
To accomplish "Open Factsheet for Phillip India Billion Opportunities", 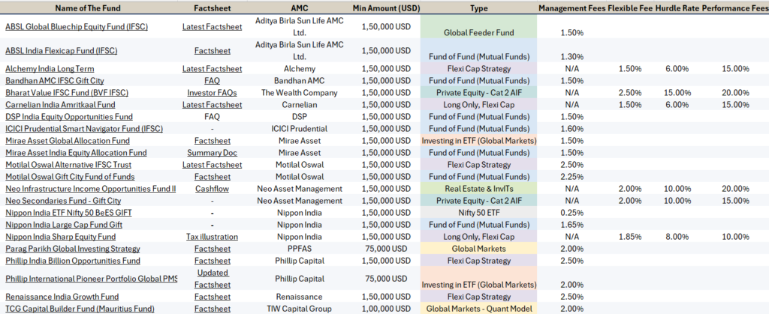I will click(x=212, y=261).
